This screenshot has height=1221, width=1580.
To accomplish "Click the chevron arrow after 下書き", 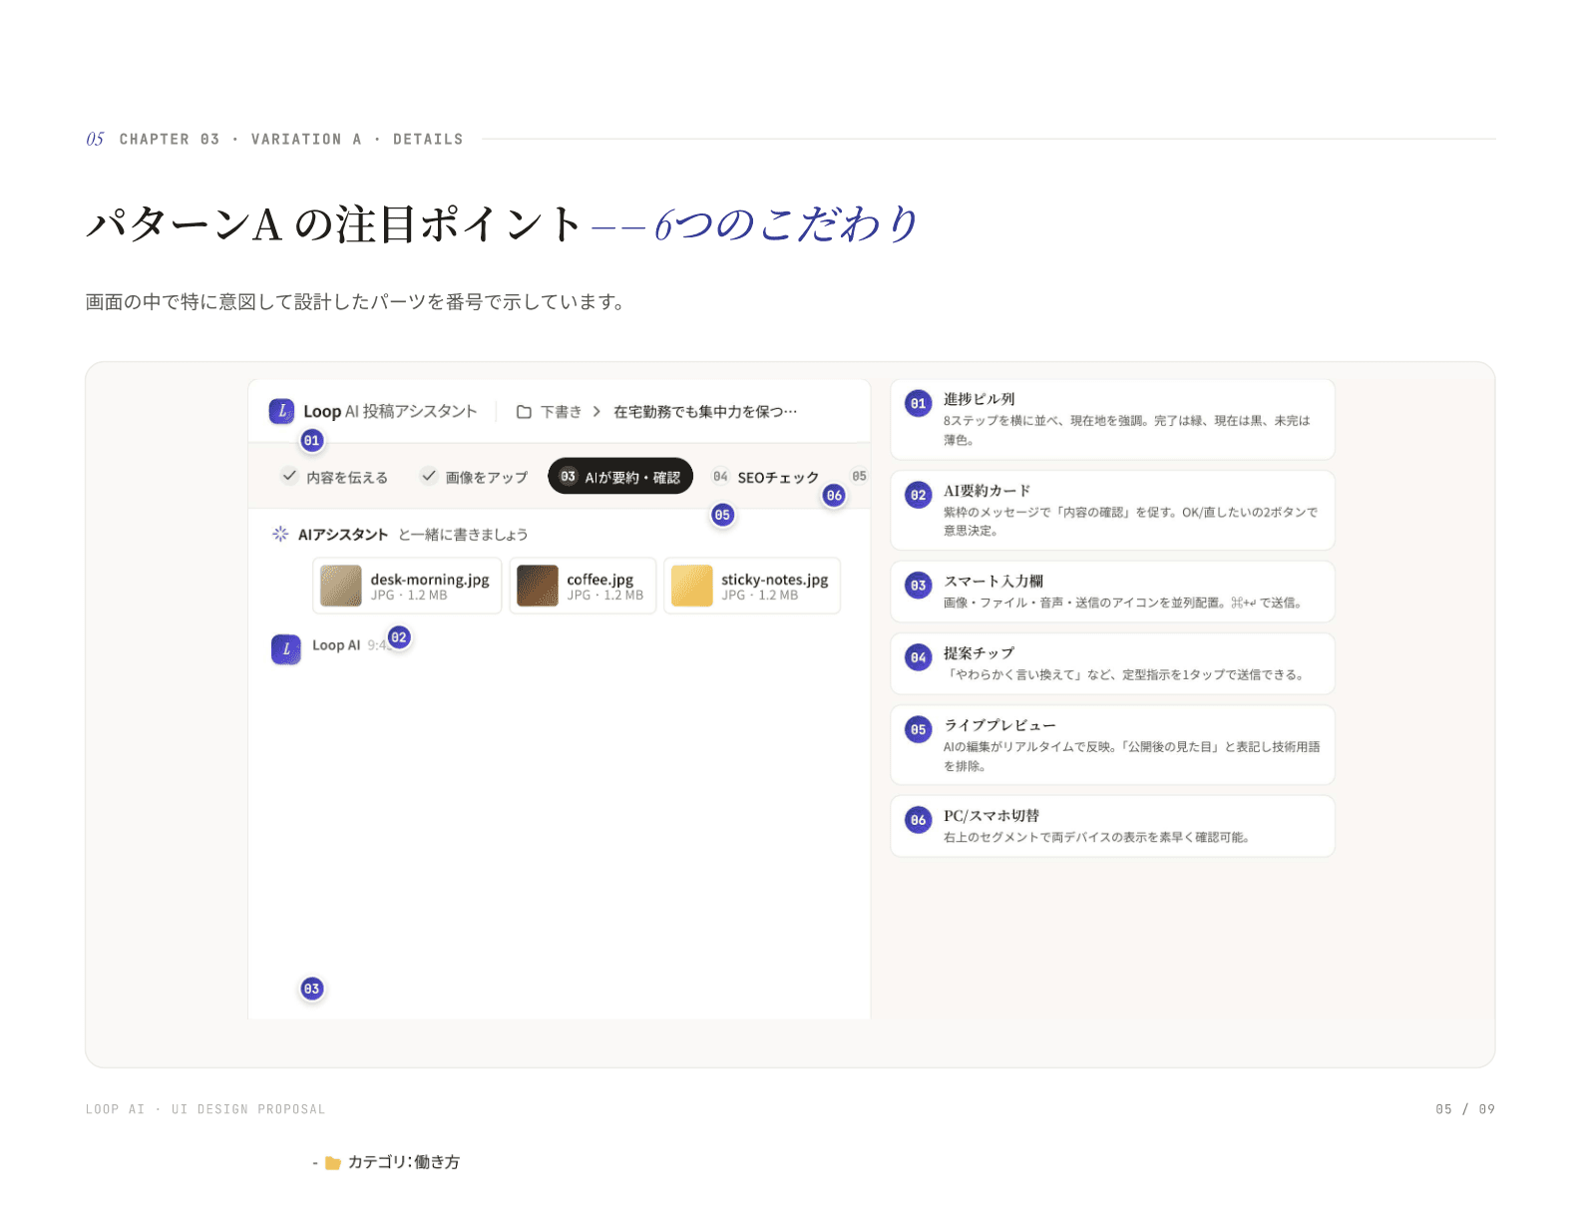I will [x=596, y=412].
